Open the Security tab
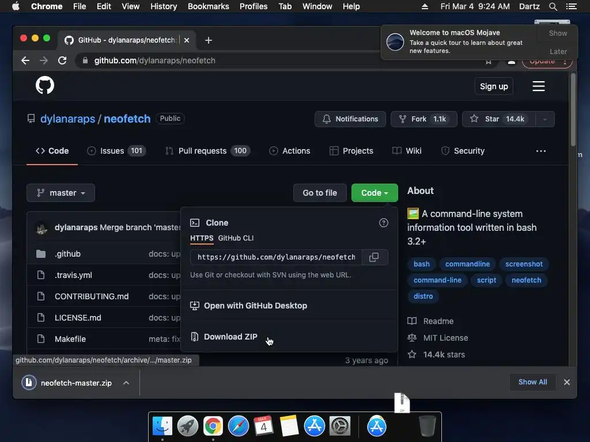Image resolution: width=590 pixels, height=442 pixels. [463, 151]
